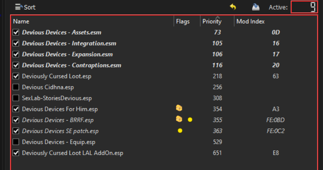Click mod index value 17
This screenshot has width=323, height=170.
point(275,54)
